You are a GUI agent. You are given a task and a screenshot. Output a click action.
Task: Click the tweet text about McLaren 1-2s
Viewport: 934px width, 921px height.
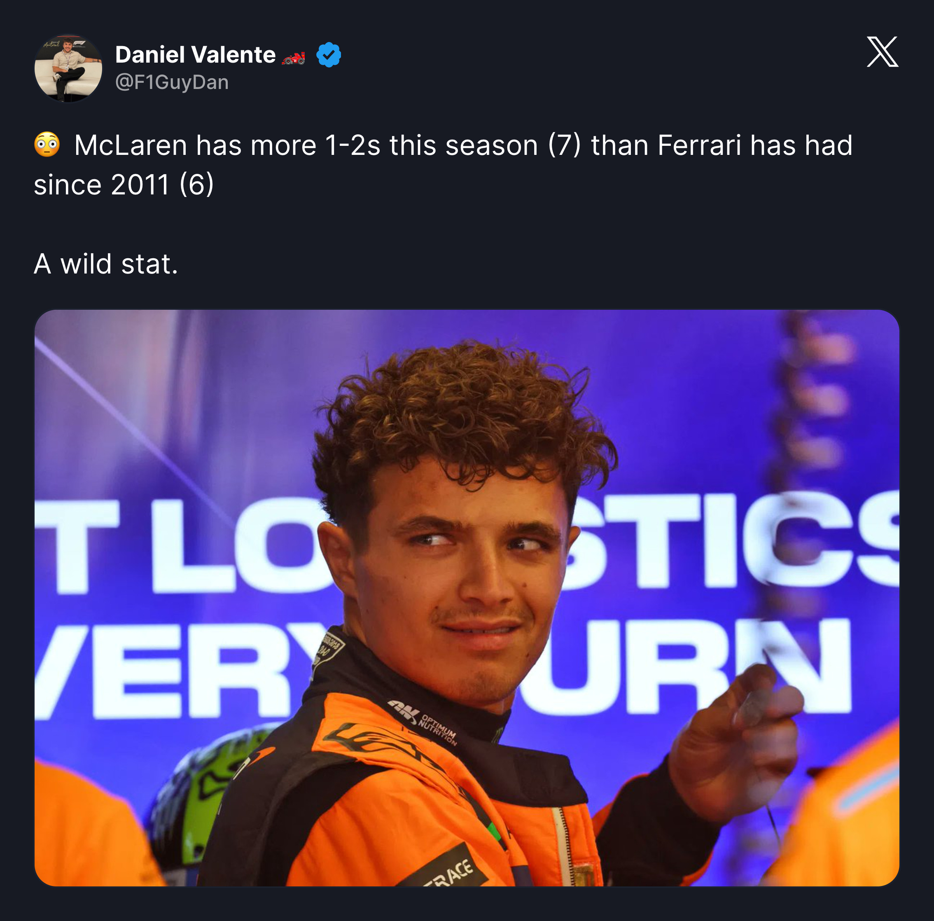(443, 165)
